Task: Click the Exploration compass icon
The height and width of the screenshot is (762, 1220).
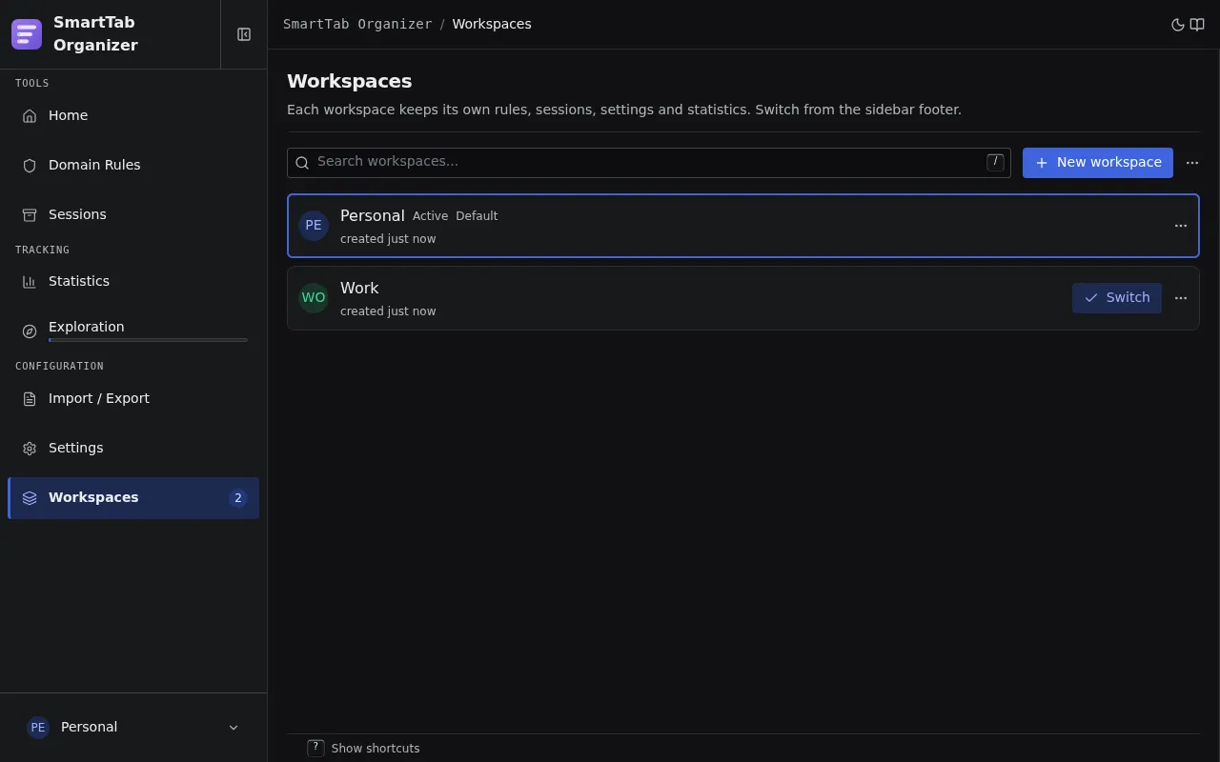Action: [x=30, y=331]
